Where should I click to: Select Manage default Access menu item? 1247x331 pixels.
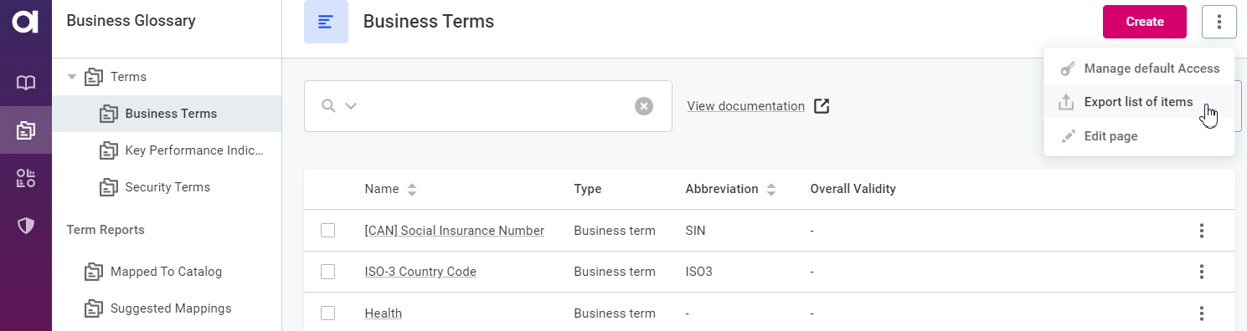click(1139, 69)
